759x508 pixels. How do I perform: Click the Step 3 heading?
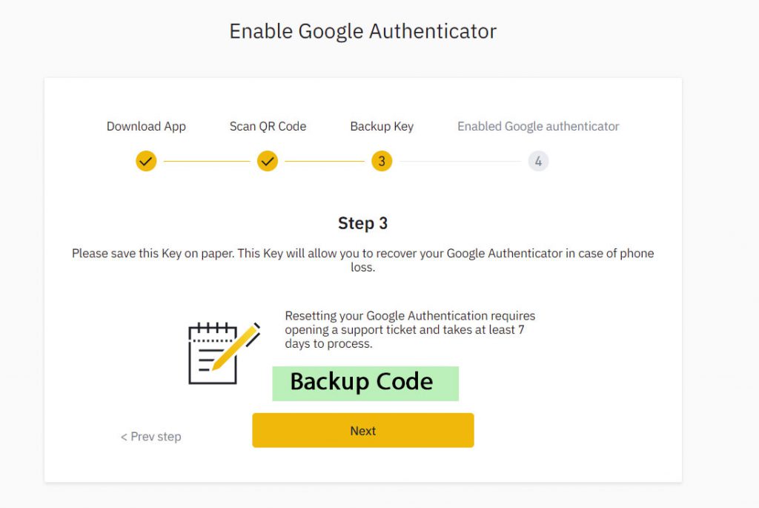coord(363,222)
